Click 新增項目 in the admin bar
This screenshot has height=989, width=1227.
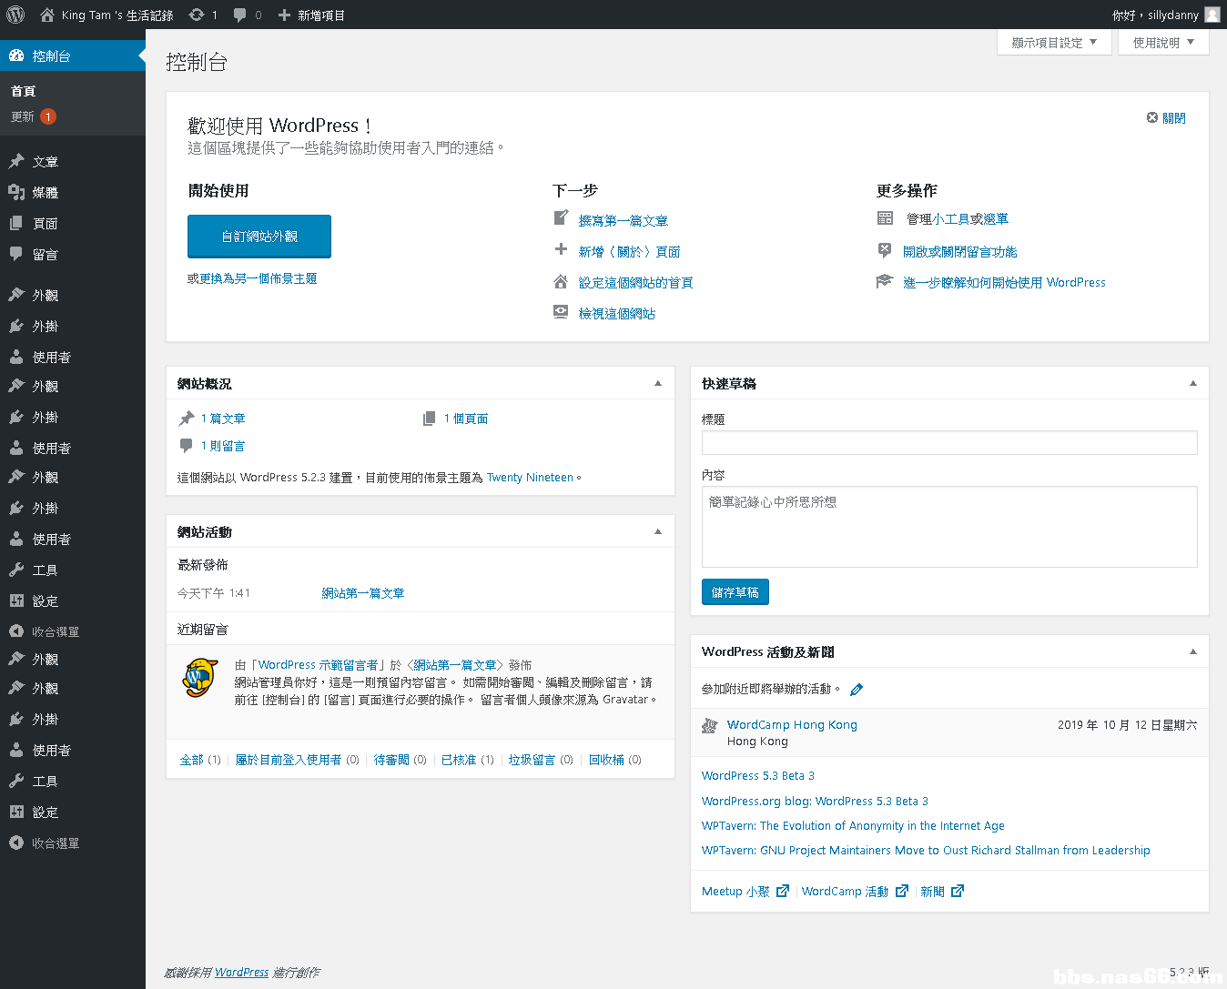[311, 15]
